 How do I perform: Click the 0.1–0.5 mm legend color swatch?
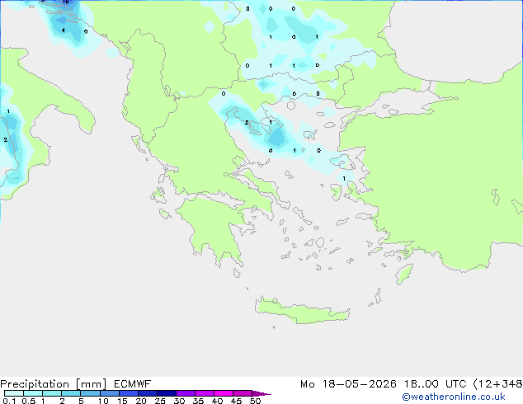click(x=14, y=393)
